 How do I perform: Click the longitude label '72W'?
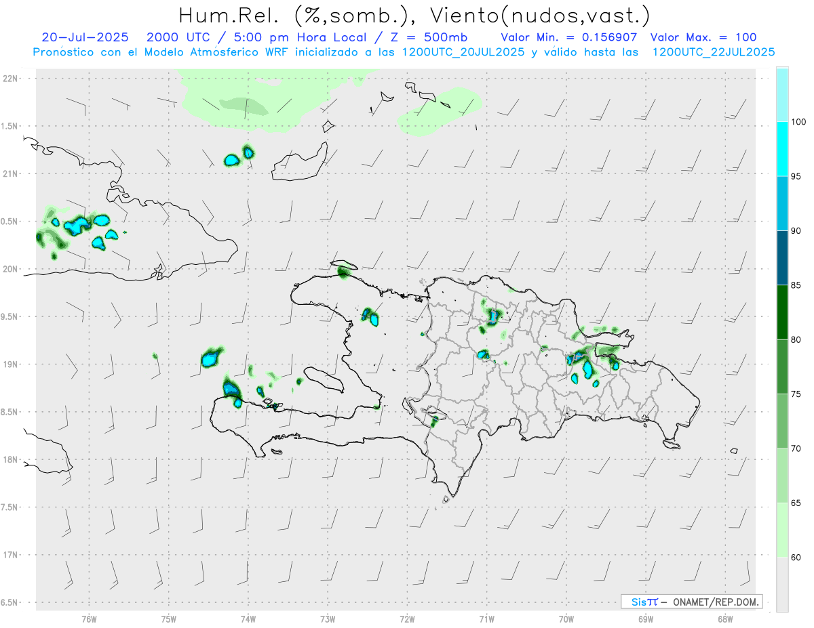[408, 619]
